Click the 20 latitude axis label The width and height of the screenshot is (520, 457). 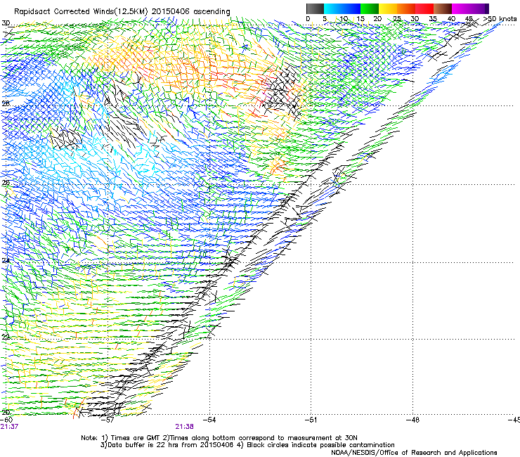6,413
